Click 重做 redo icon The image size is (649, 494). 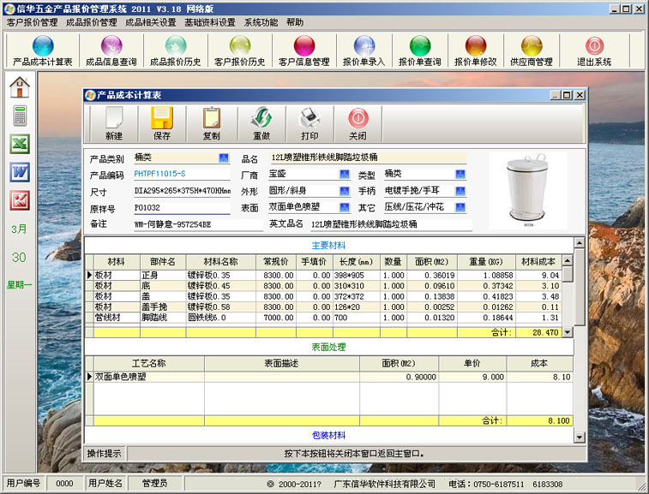pyautogui.click(x=261, y=123)
